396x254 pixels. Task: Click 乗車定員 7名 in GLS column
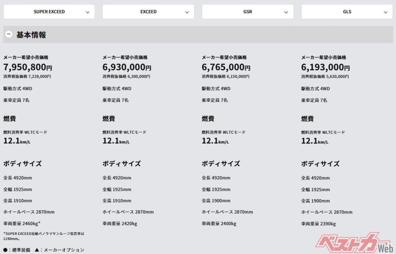click(x=314, y=100)
